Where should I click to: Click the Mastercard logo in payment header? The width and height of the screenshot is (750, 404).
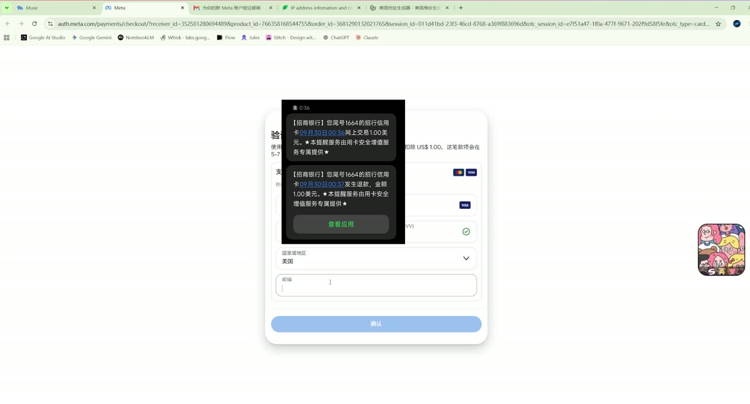click(x=459, y=173)
